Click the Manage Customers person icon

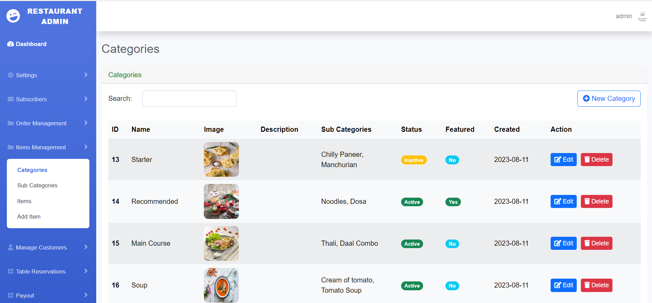[11, 247]
